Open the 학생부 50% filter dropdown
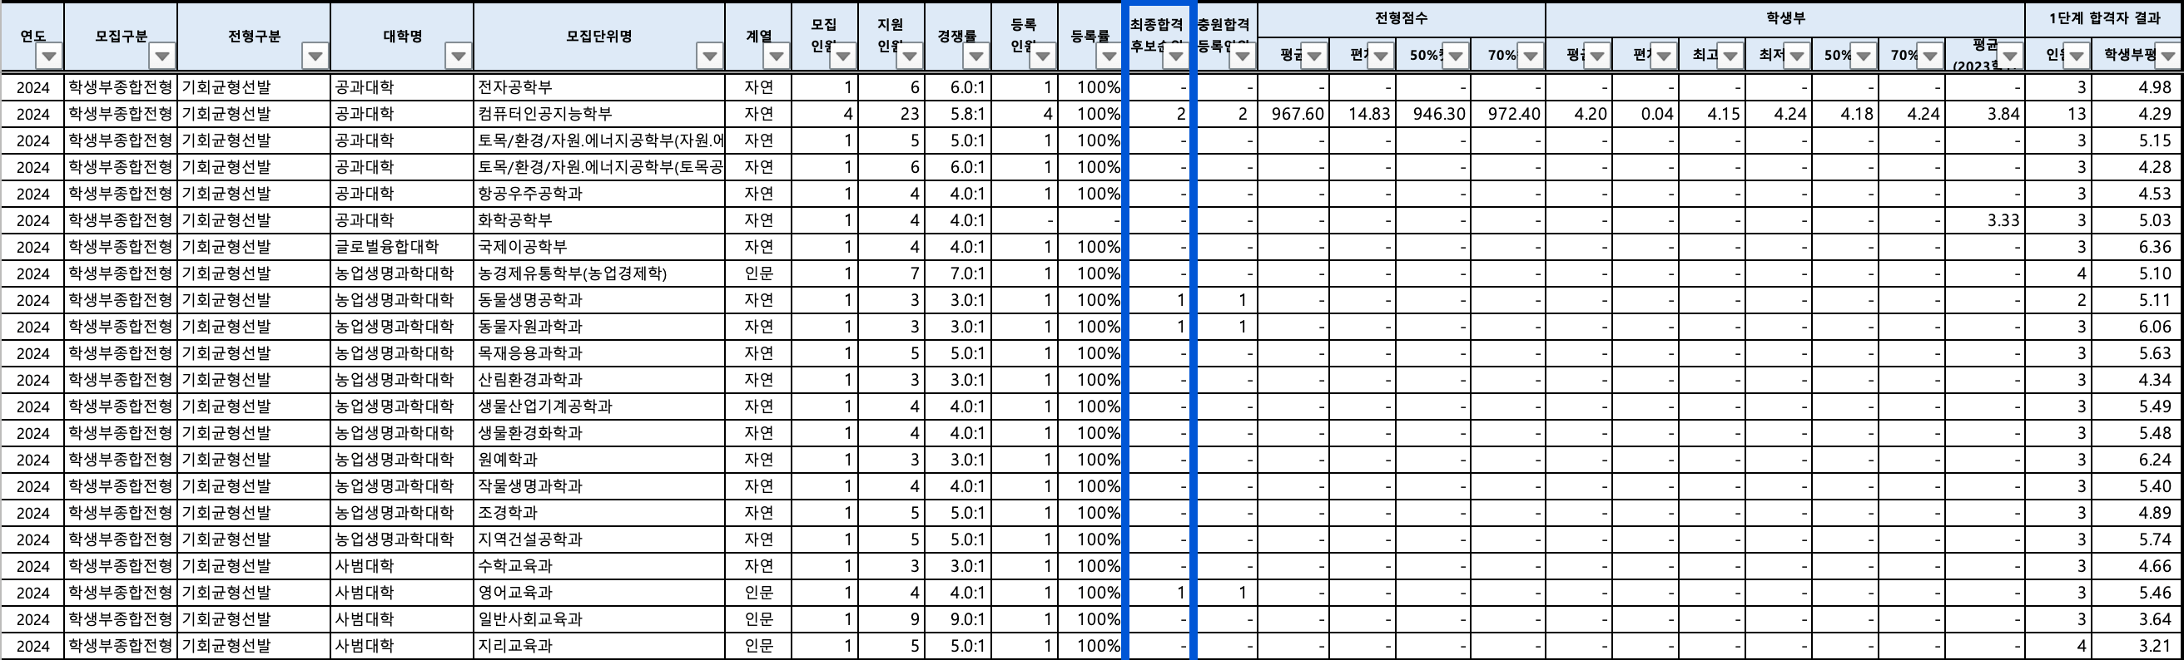The width and height of the screenshot is (2184, 660). click(1863, 56)
